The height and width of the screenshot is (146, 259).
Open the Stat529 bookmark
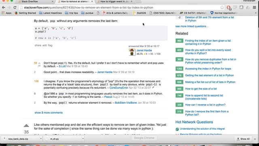pos(139,13)
